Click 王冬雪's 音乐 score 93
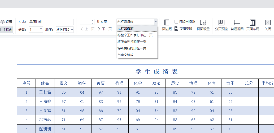Image resolution: width=274 pixels, height=133 pixels. pyautogui.click(x=230, y=111)
